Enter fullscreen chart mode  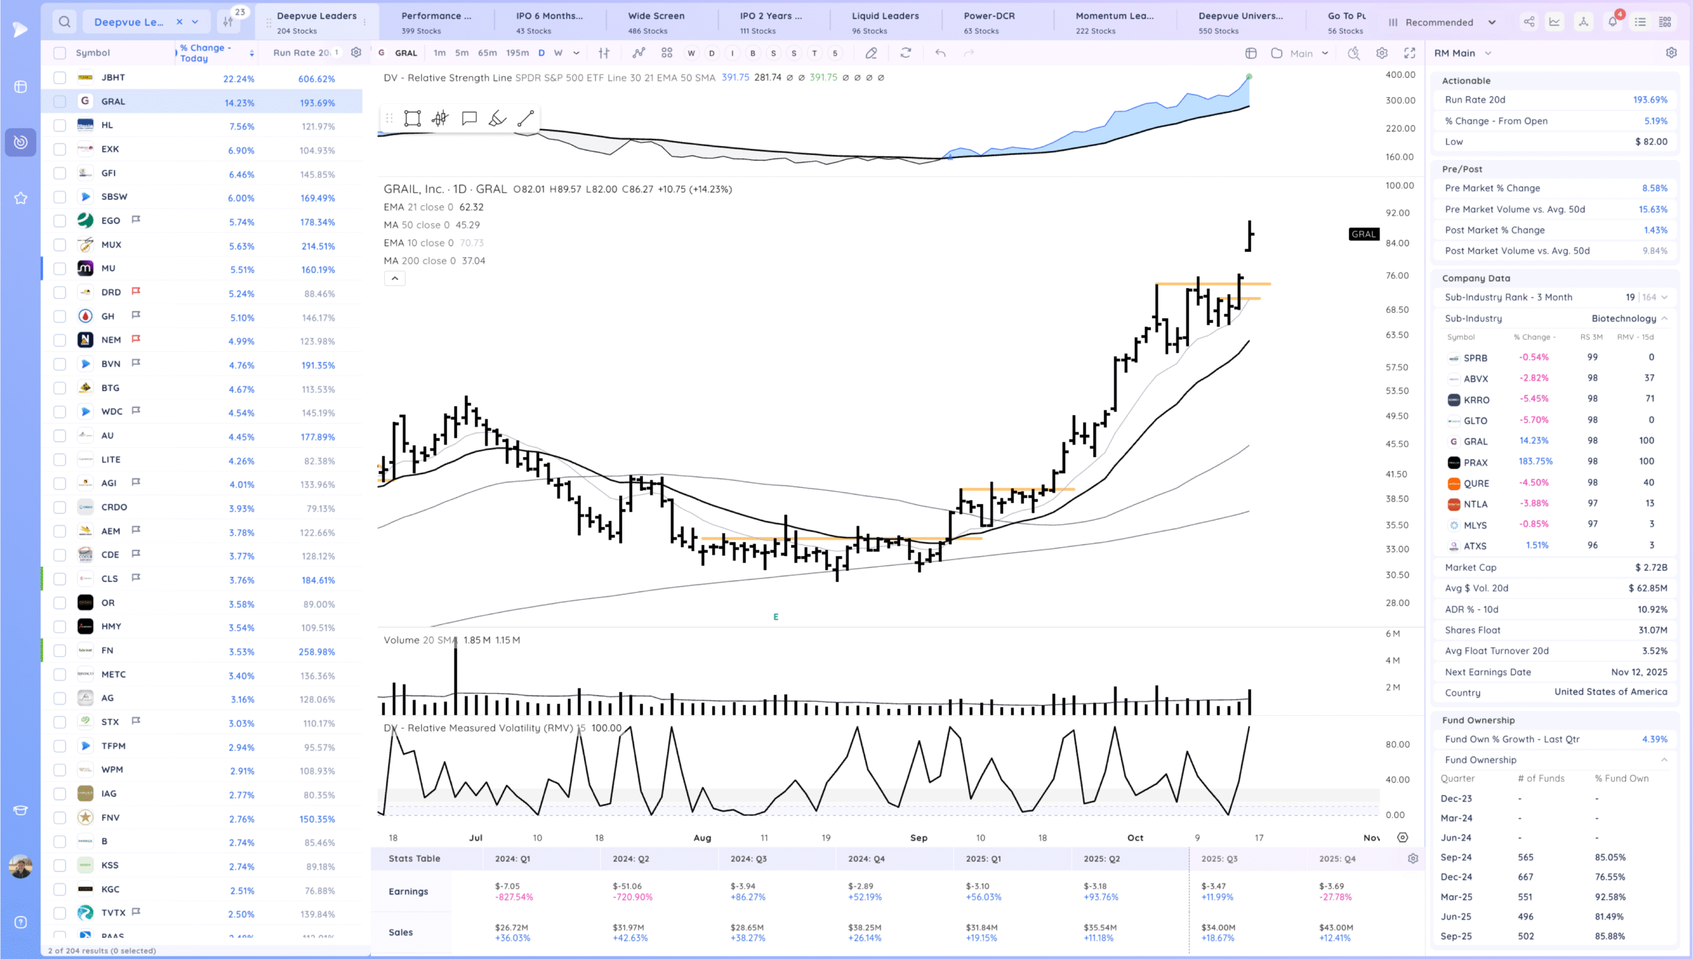pos(1409,53)
